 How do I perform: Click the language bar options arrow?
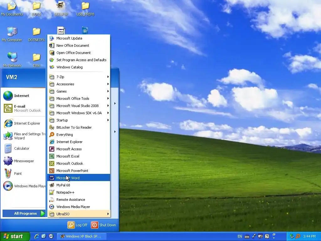tap(274, 238)
